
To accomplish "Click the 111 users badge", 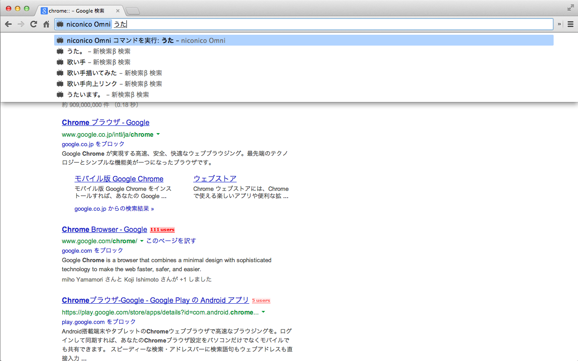I will [x=162, y=230].
